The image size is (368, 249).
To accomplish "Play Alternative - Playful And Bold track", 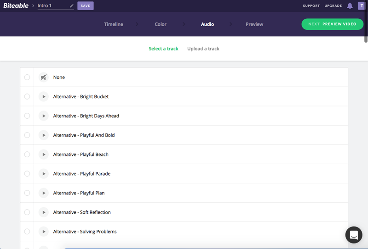I will coord(43,135).
